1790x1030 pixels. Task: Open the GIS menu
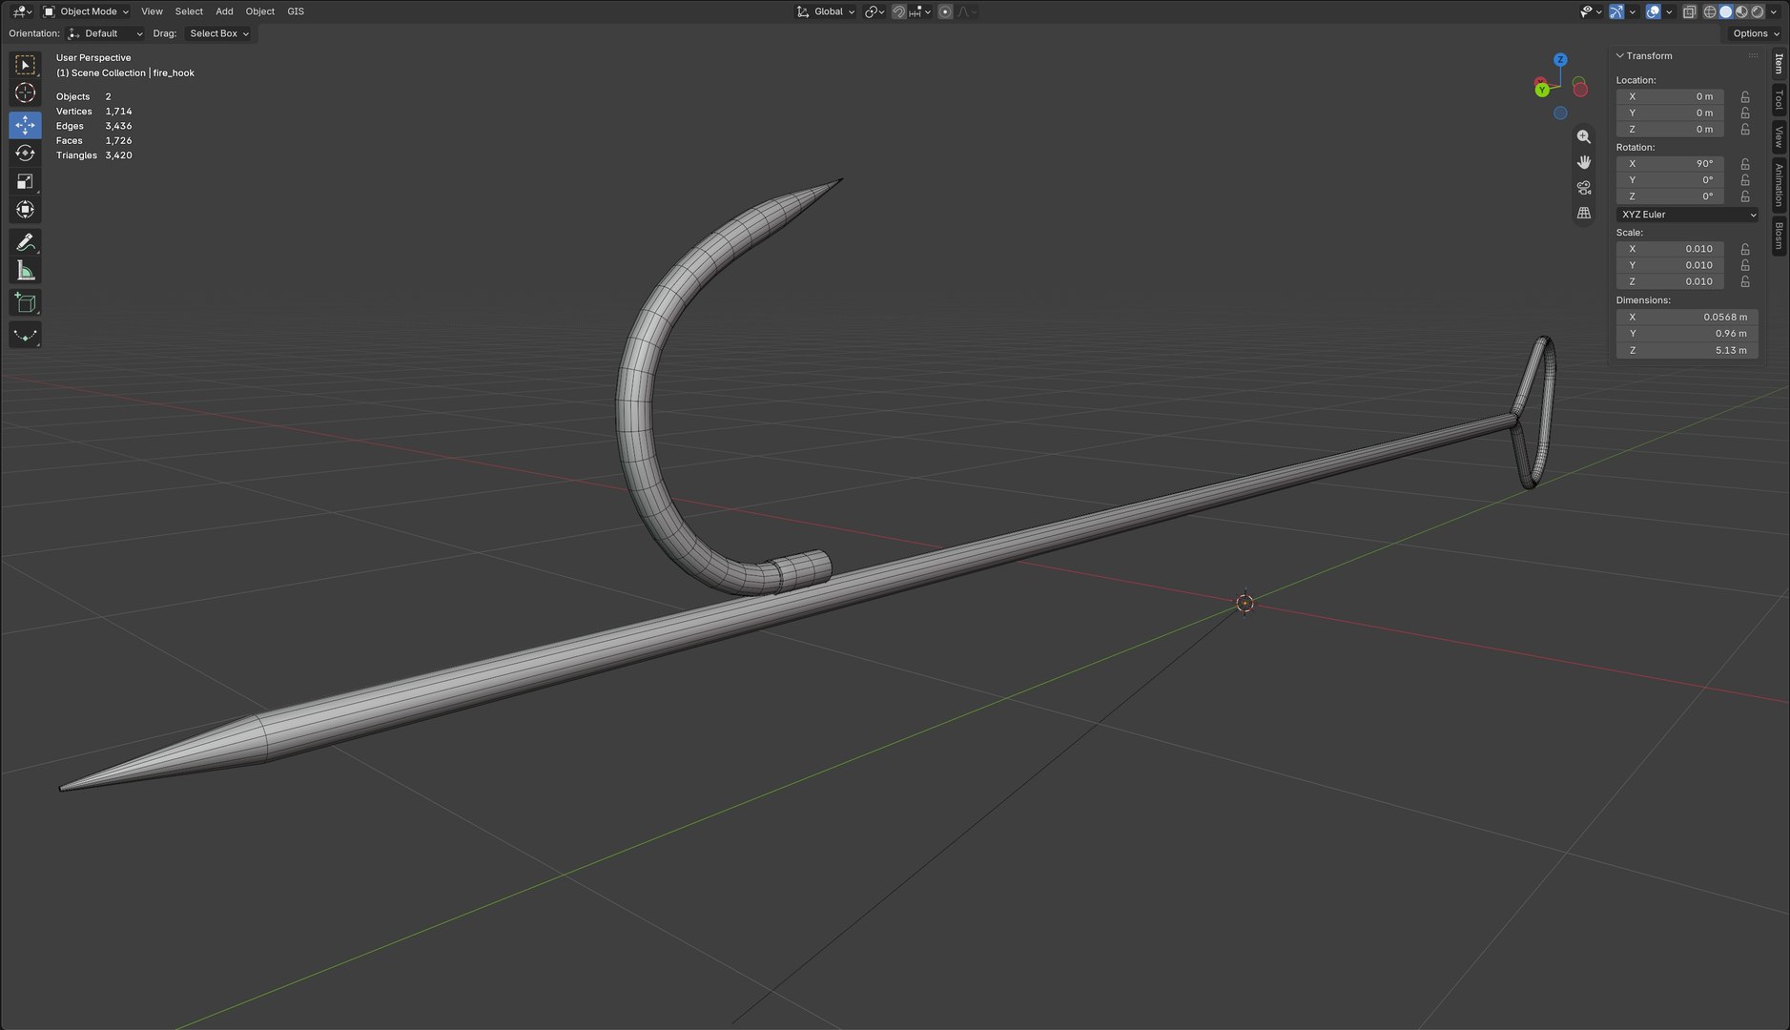(x=296, y=11)
